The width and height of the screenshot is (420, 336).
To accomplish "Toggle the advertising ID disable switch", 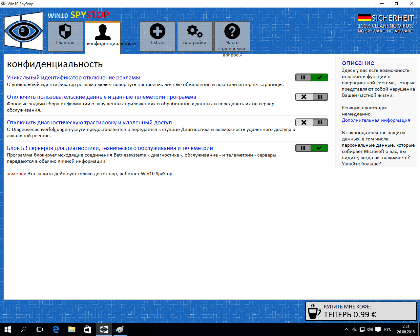I will 312,77.
